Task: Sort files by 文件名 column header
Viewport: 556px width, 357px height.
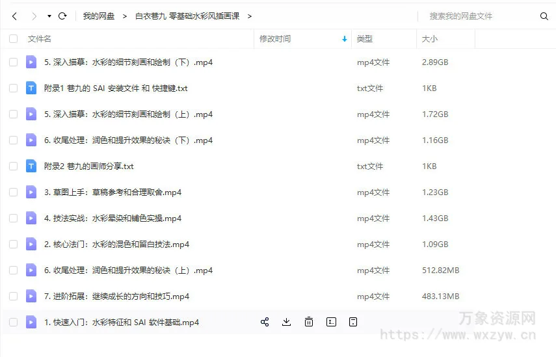Action: coord(40,39)
